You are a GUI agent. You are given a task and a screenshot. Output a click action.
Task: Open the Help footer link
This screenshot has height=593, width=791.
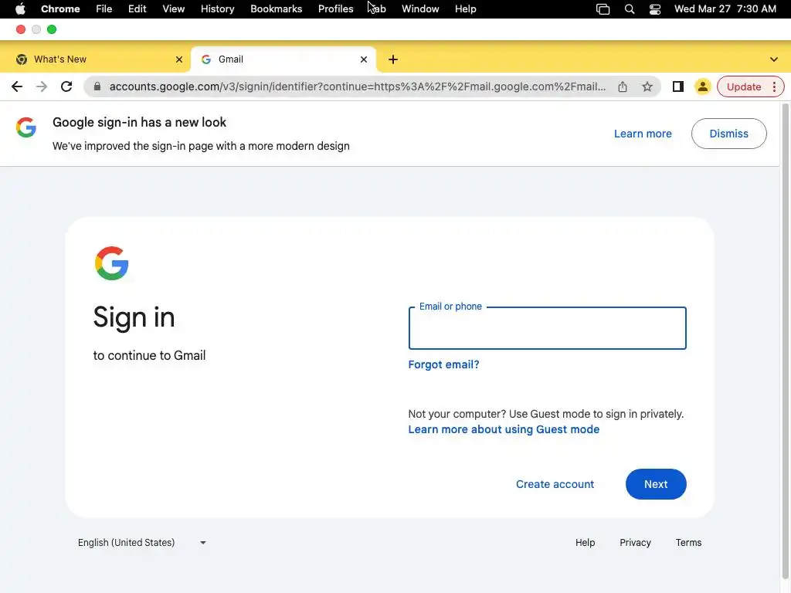pos(586,543)
